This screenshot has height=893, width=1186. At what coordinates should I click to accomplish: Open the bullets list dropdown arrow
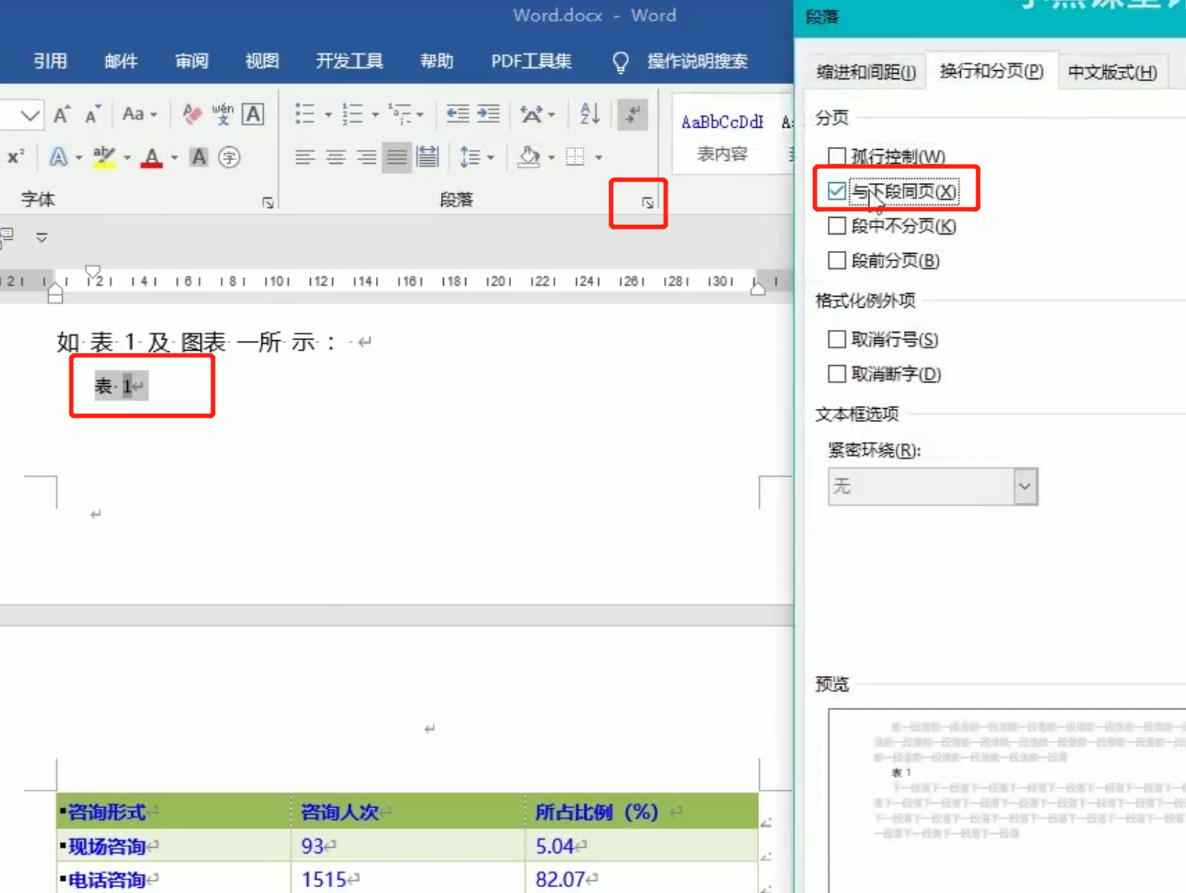tap(328, 115)
